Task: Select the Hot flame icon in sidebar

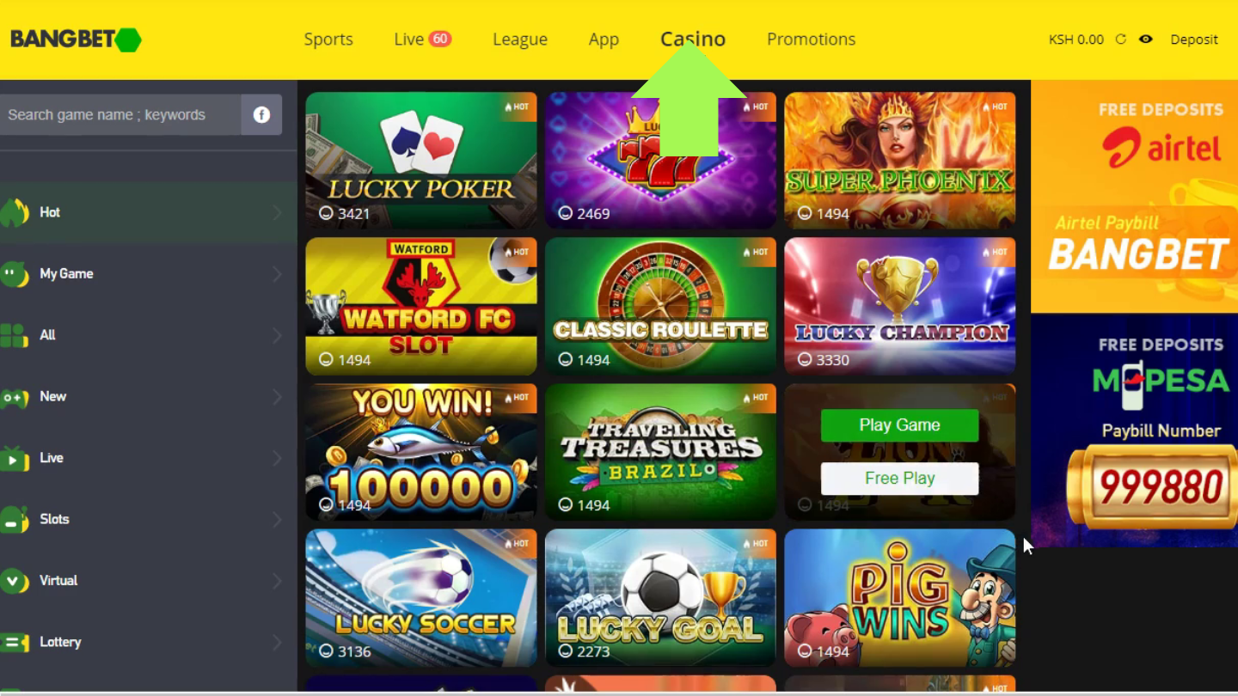Action: (x=14, y=212)
